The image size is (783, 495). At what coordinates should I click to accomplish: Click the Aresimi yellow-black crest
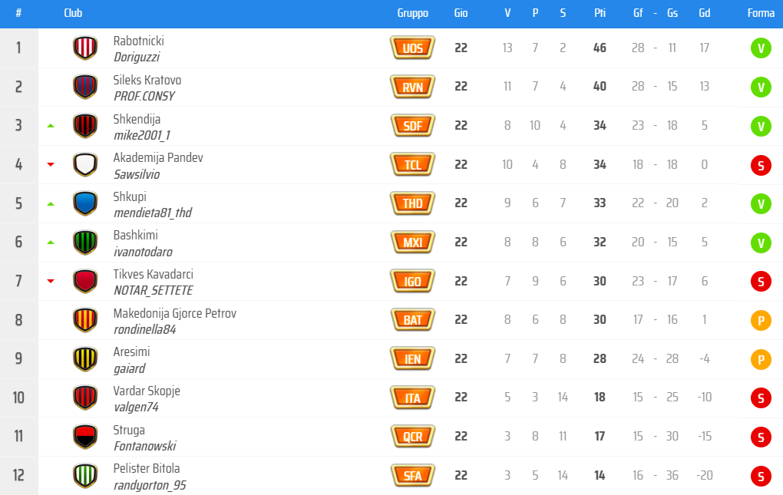pyautogui.click(x=84, y=359)
